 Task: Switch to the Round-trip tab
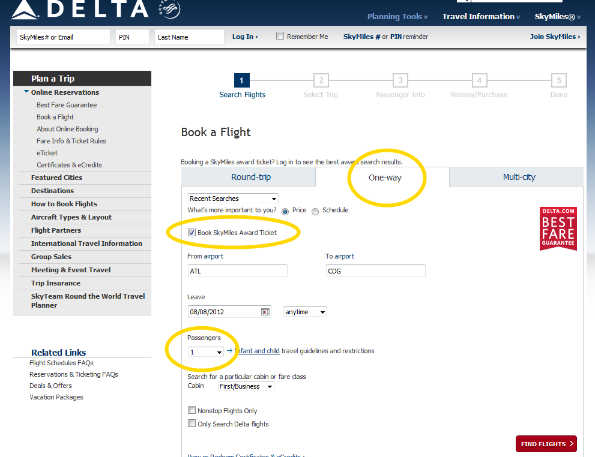coord(250,177)
